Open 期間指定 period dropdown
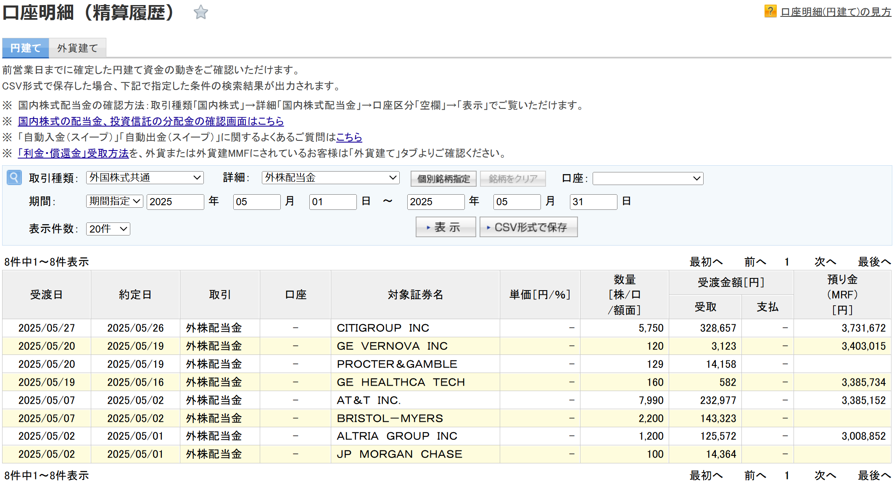Viewport: 894px width, 484px height. pyautogui.click(x=115, y=201)
